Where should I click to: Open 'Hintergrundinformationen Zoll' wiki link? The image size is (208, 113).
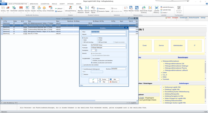coord(174,64)
